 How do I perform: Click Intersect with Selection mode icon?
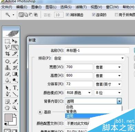36,15
